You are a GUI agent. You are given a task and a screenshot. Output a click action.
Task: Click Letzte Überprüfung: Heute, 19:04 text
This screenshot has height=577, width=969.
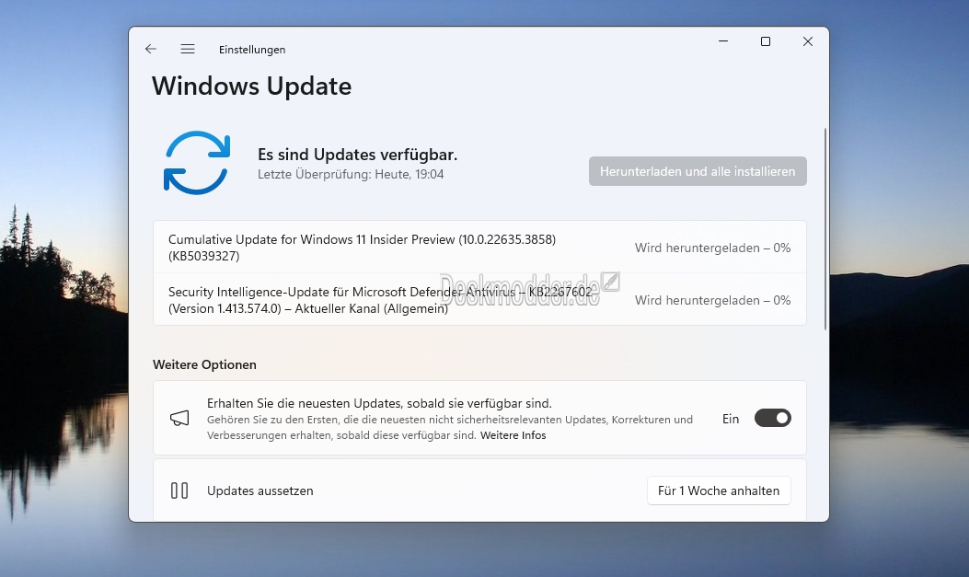click(x=351, y=174)
